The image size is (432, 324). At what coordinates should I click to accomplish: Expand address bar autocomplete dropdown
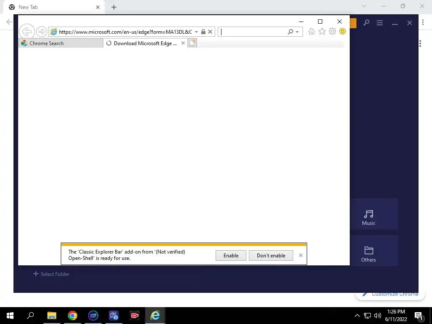tap(196, 32)
